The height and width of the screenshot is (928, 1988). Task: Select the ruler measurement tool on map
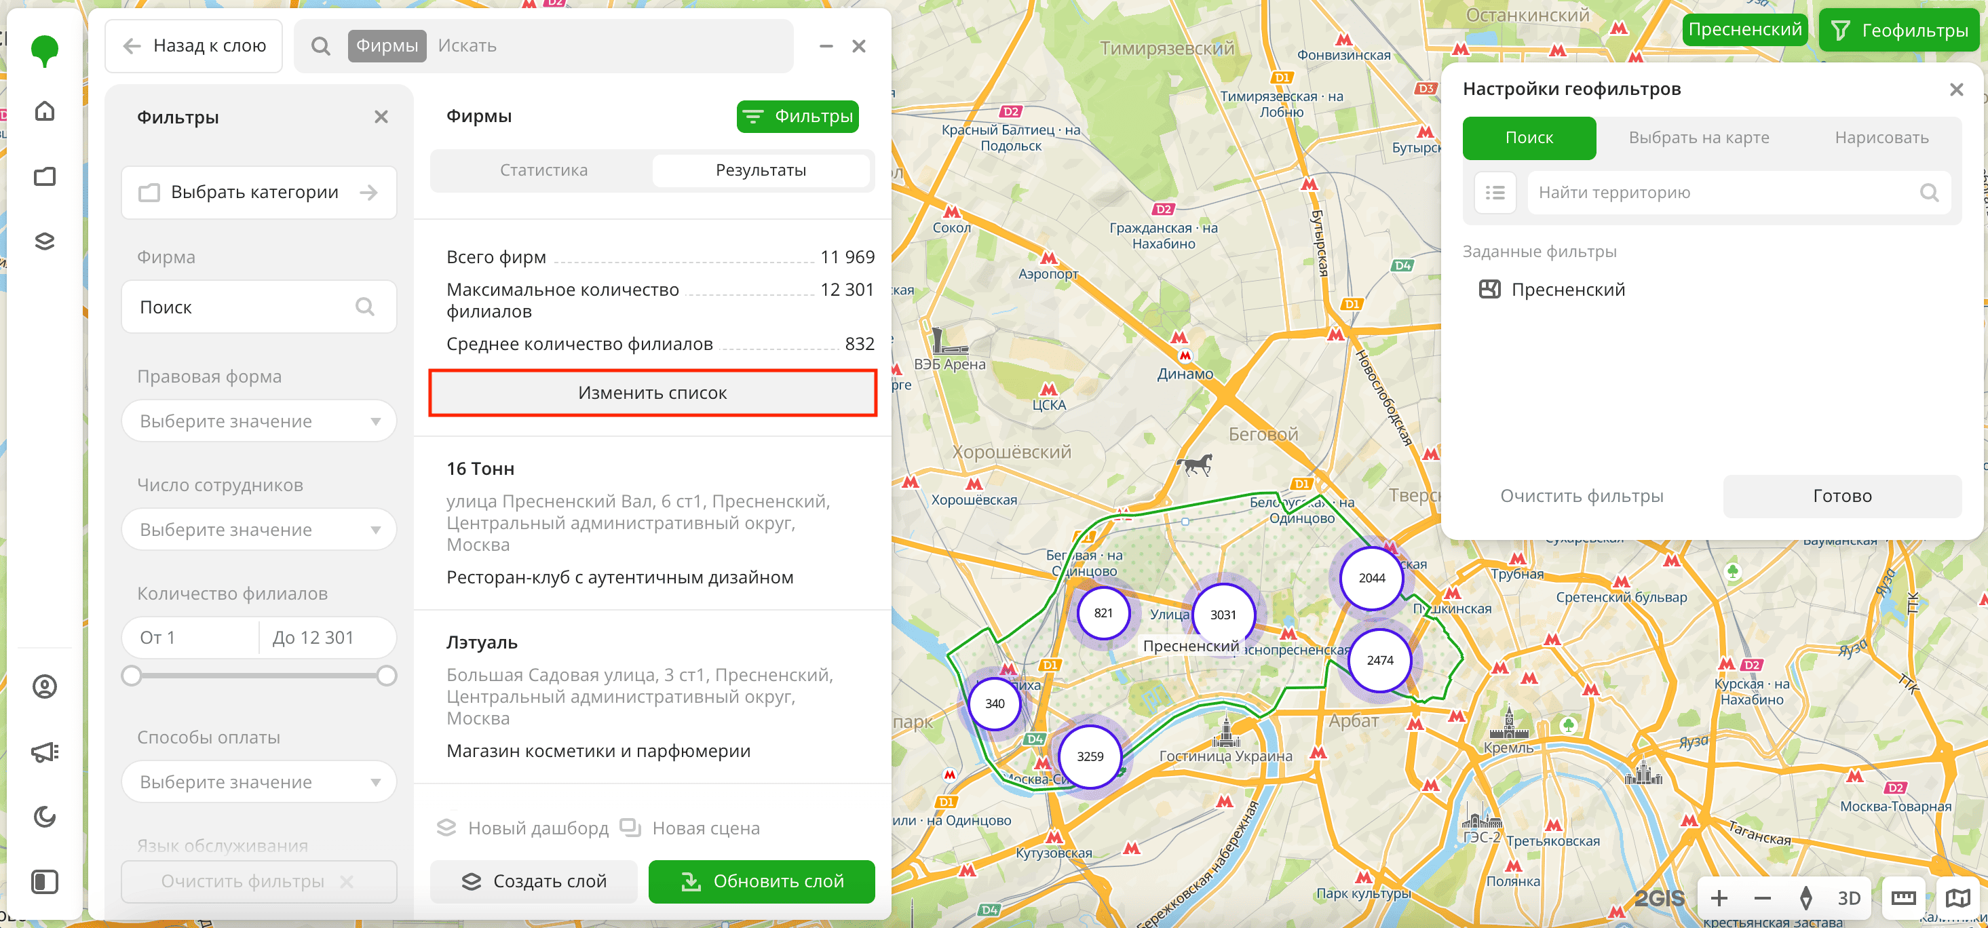click(x=1904, y=900)
